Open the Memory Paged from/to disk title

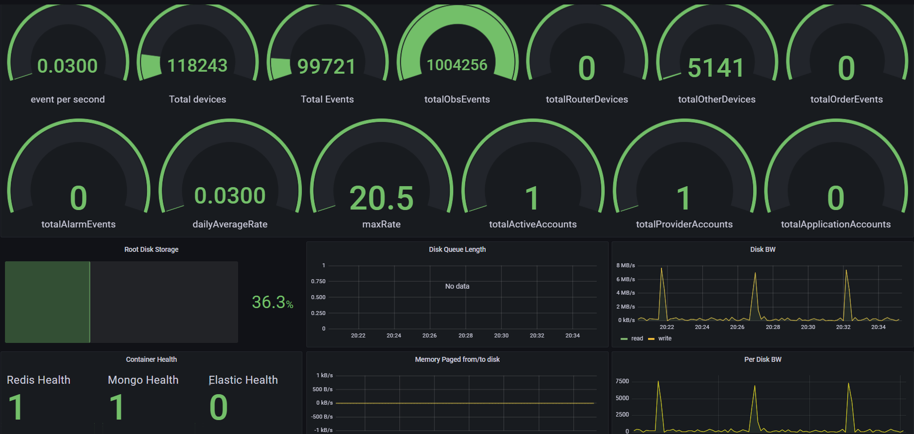457,359
